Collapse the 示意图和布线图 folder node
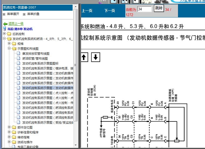 pos(9,48)
